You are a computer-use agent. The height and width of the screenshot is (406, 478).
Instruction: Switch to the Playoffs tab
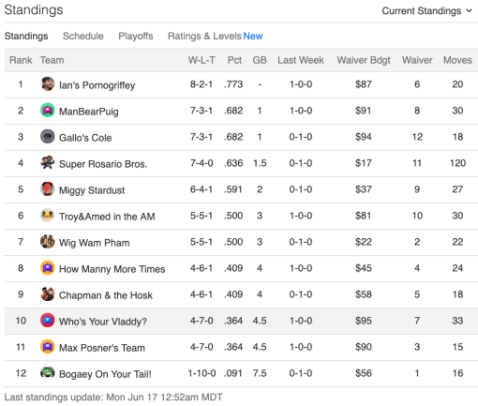pyautogui.click(x=136, y=36)
